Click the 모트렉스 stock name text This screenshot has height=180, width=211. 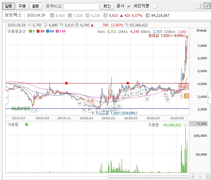click(x=13, y=15)
